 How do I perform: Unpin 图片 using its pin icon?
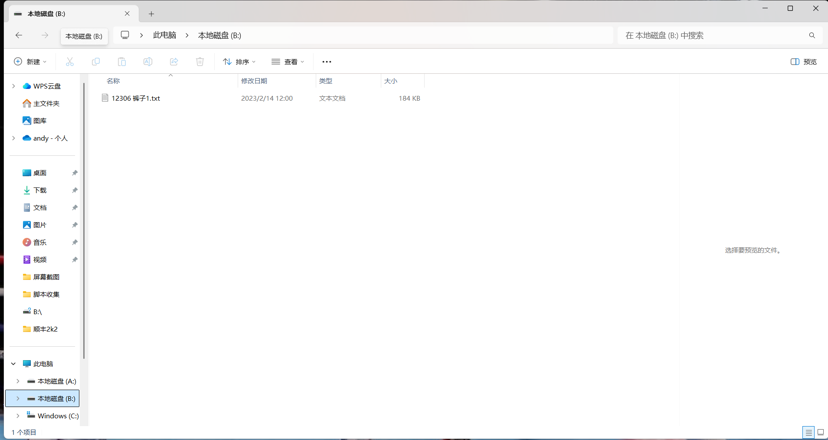(x=75, y=225)
